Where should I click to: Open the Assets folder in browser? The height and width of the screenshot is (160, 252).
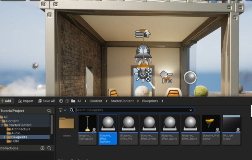click(66, 124)
